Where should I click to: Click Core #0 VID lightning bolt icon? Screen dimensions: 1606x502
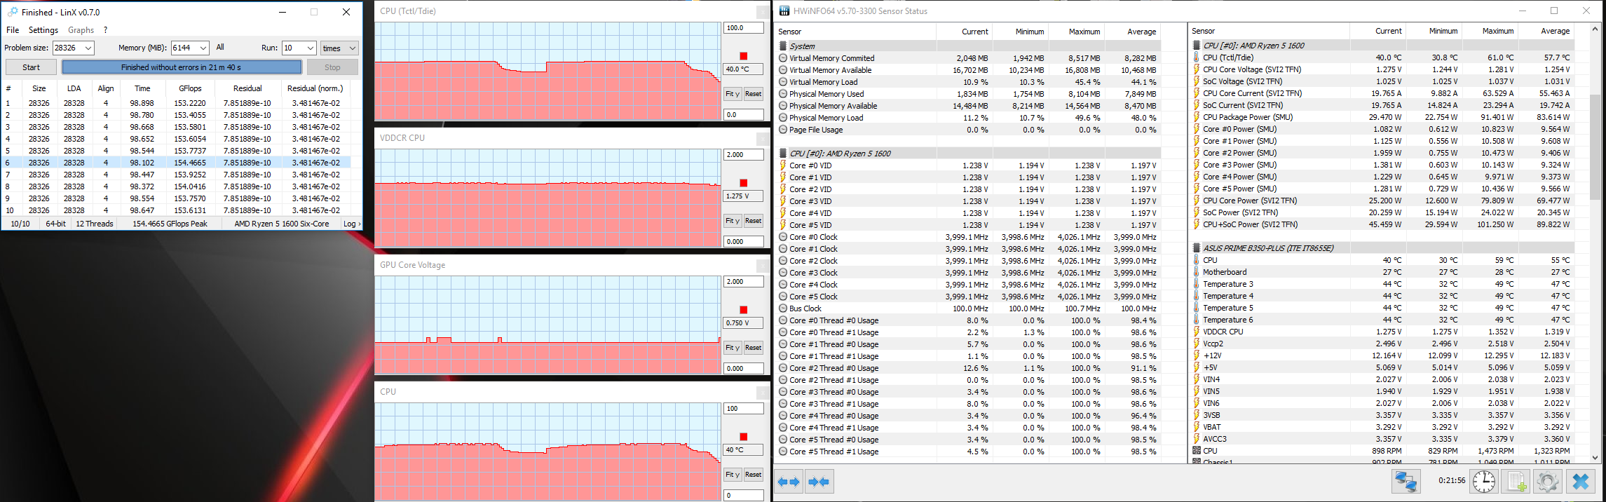coord(783,165)
